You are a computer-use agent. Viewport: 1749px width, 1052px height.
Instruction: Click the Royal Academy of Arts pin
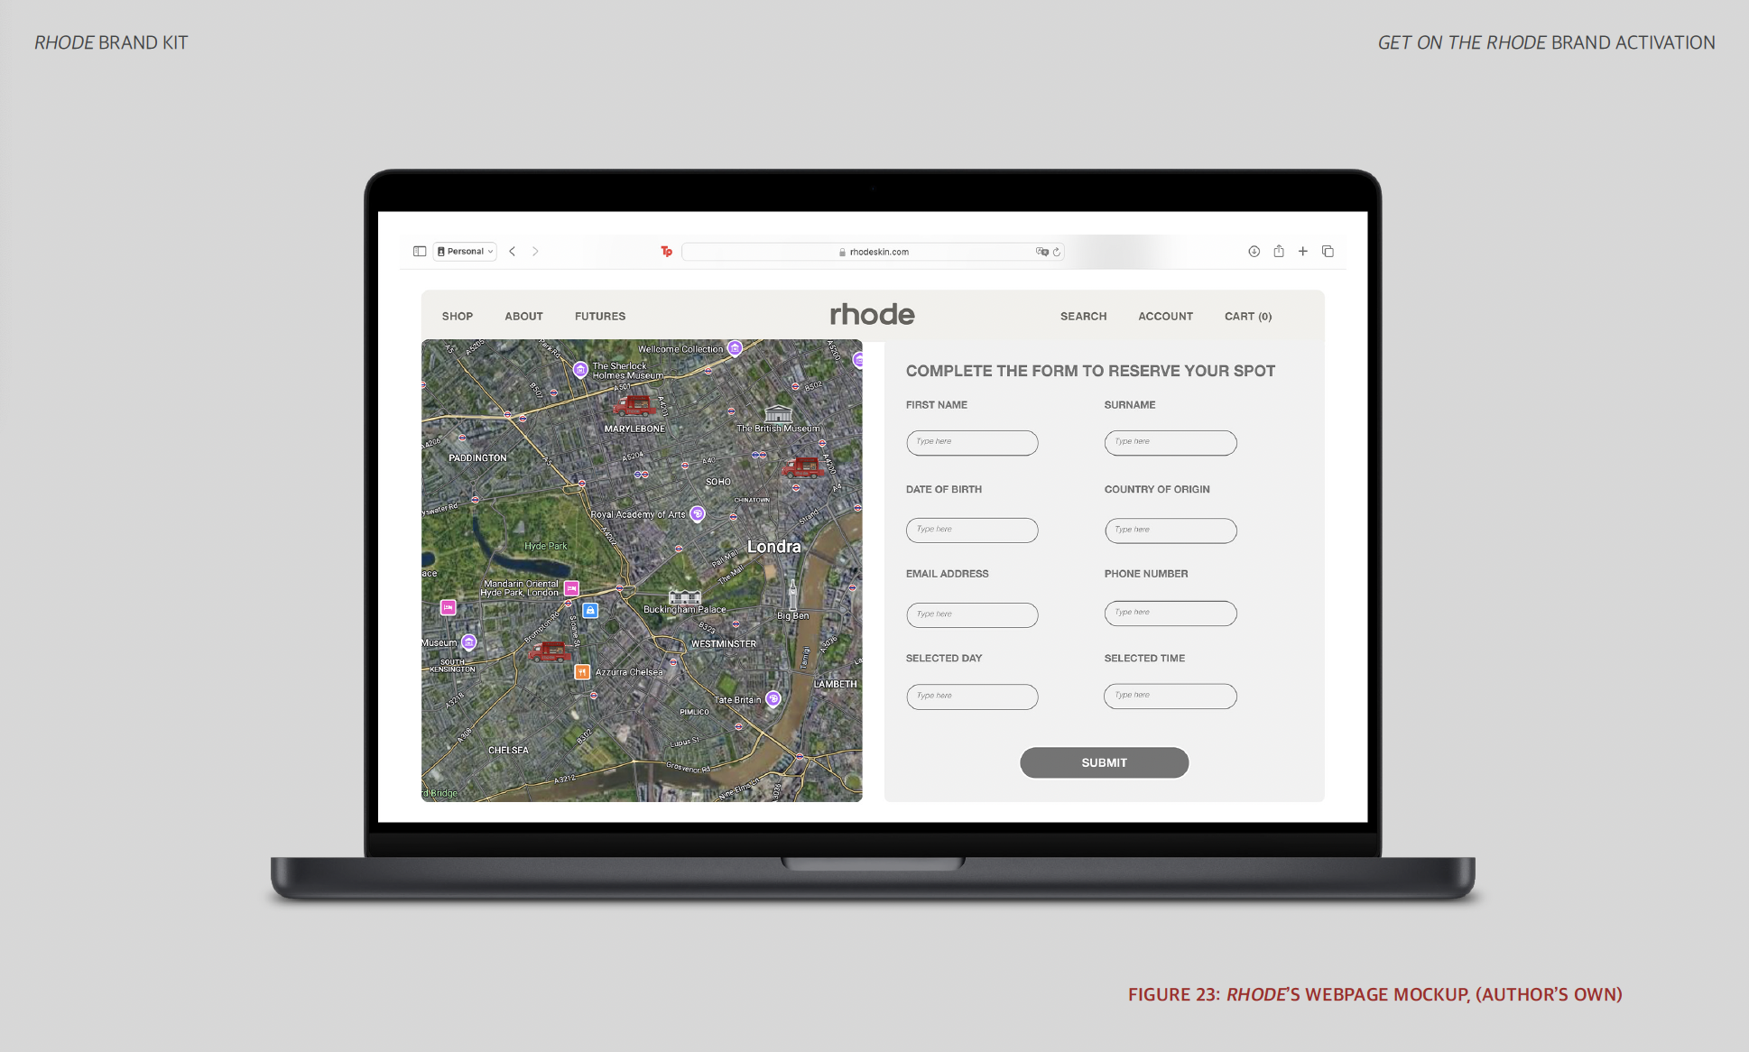[x=697, y=514]
